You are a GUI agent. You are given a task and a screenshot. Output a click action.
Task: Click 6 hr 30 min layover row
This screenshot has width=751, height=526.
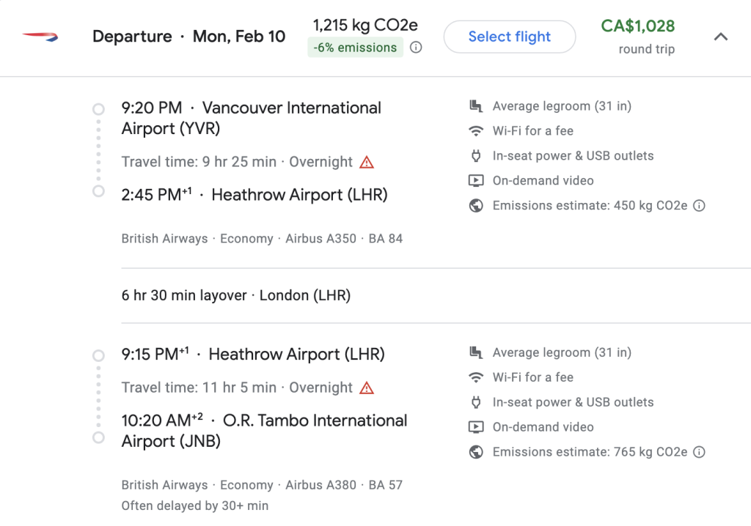236,296
